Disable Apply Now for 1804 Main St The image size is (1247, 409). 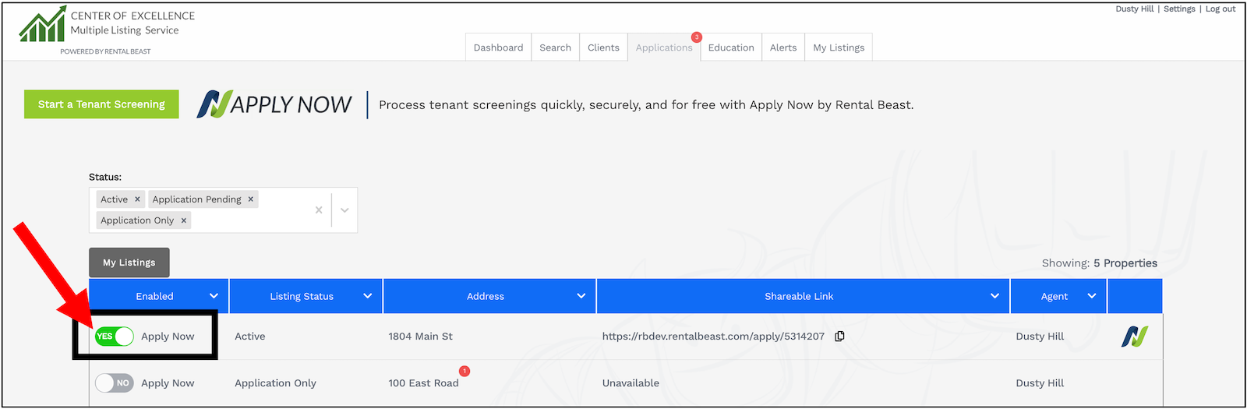tap(115, 337)
